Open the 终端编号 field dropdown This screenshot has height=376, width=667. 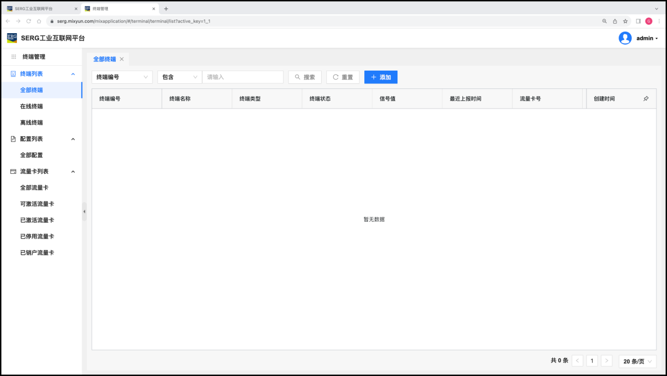point(122,77)
